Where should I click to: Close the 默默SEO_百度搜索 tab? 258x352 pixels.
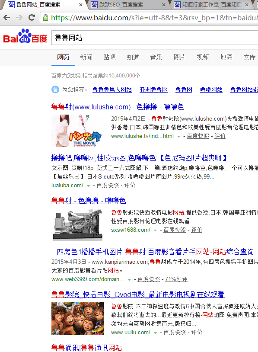164,5
